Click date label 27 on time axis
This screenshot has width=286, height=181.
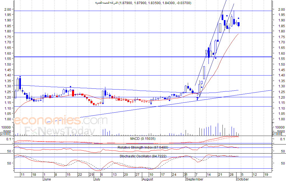click(137, 175)
